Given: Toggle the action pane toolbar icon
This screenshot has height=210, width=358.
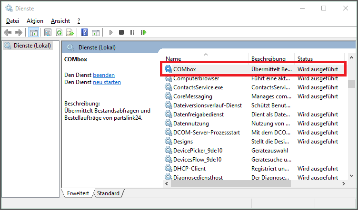Looking at the screenshot, I should (x=96, y=33).
